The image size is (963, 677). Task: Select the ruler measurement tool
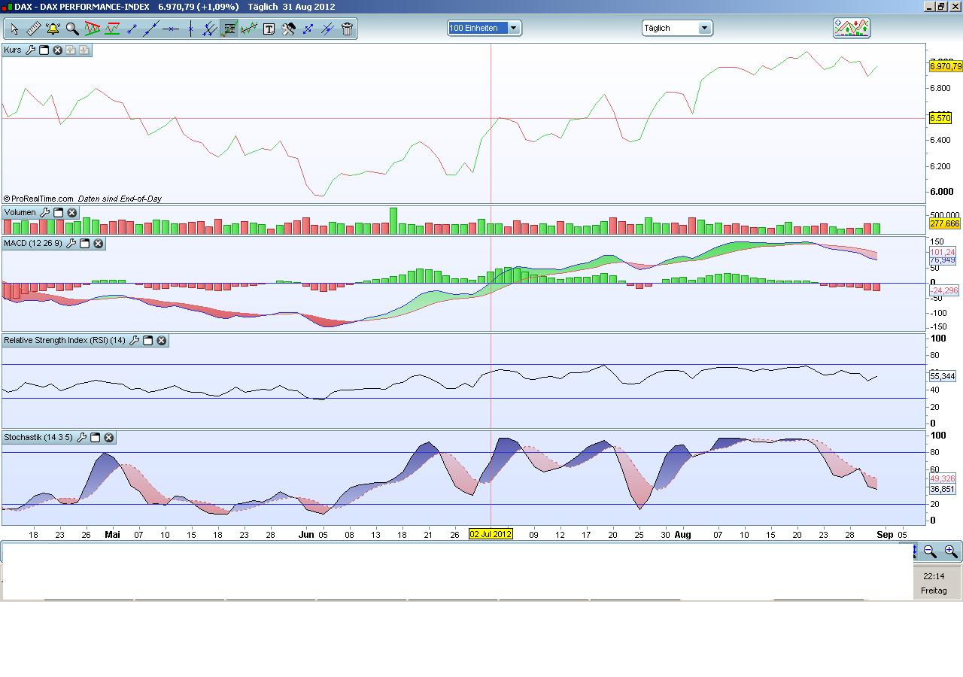(x=33, y=29)
